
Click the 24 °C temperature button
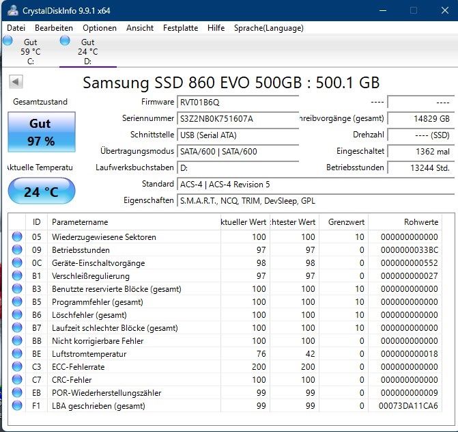coord(42,191)
